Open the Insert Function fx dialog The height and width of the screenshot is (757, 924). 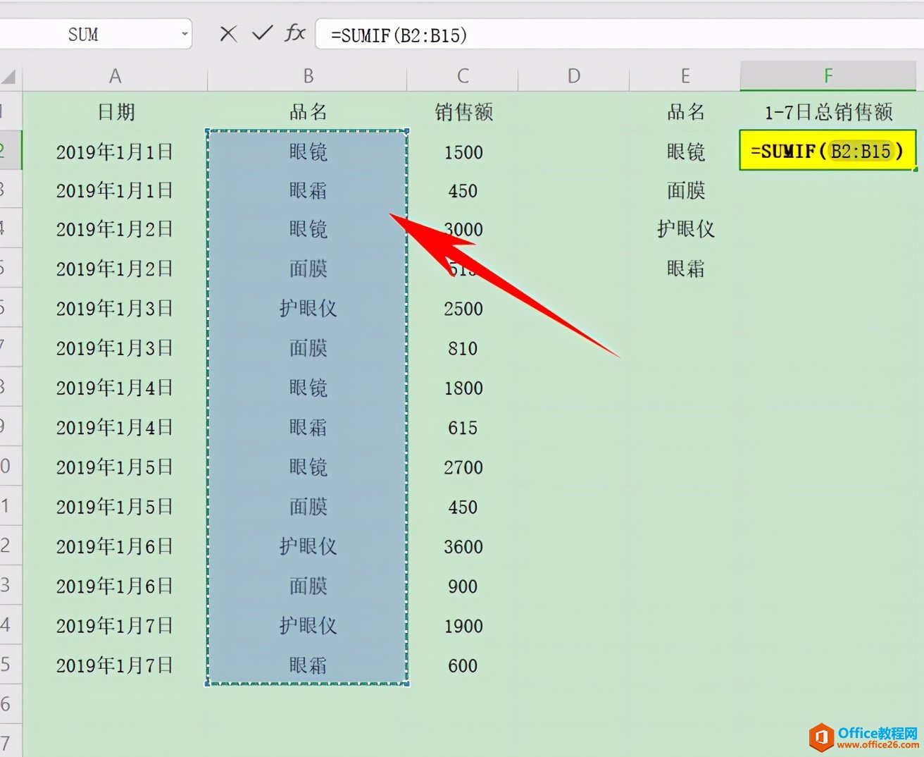pos(295,33)
